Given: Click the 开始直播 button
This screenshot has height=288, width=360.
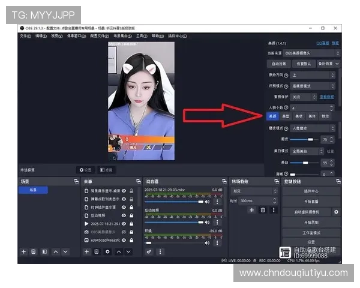Looking at the screenshot, I should pyautogui.click(x=311, y=202).
